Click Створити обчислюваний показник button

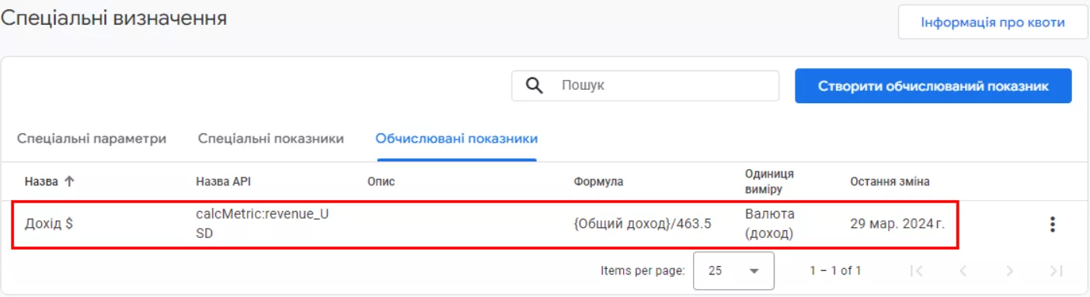click(933, 86)
